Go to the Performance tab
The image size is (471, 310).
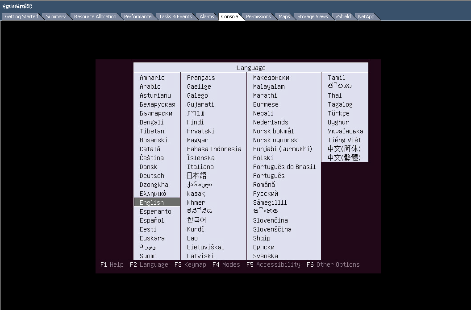[138, 17]
